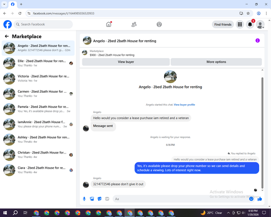This screenshot has height=217, width=271.
Task: Click the install app icon in address bar
Action: point(241,14)
